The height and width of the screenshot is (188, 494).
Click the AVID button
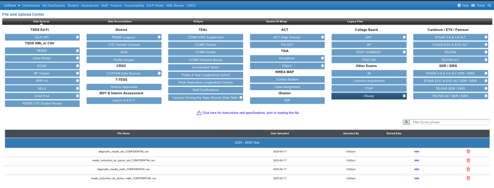[124, 52]
